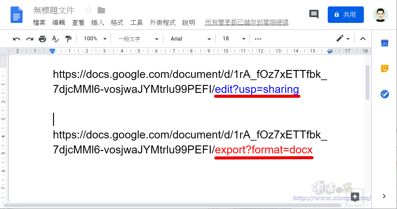Open Google Keep side panel
Screen dimensions: 397x209
pyautogui.click(x=385, y=68)
